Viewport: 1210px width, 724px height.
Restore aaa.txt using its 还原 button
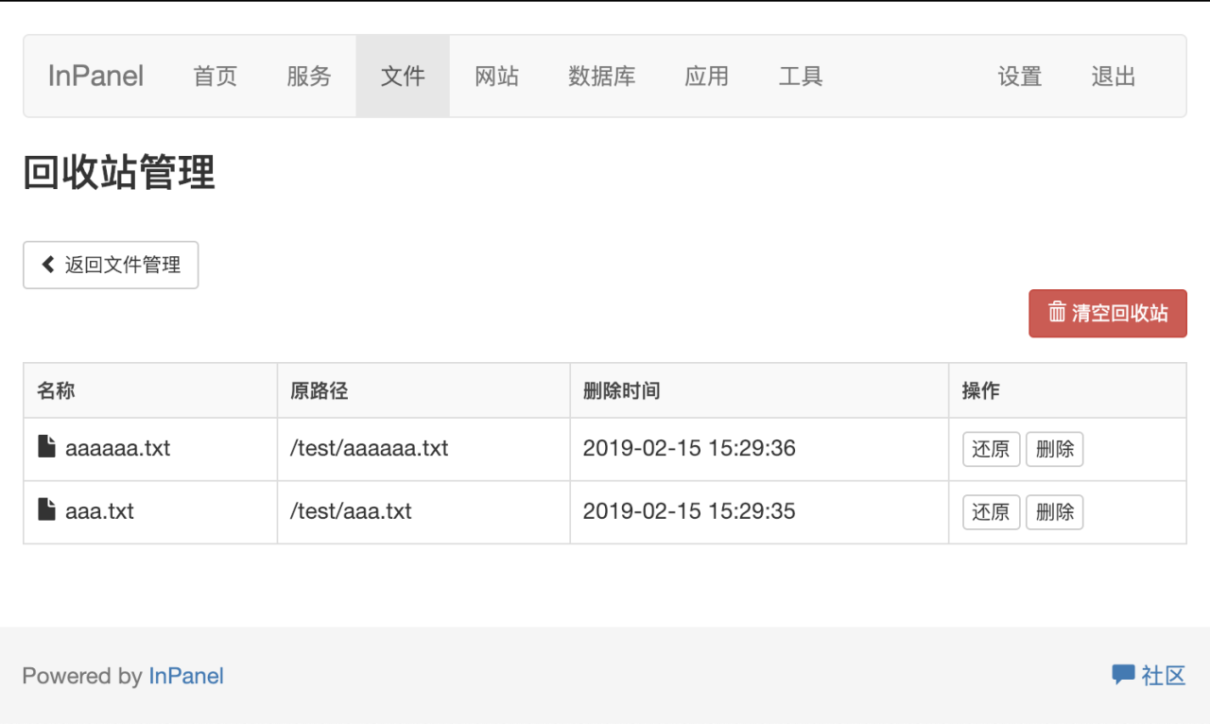(x=991, y=511)
